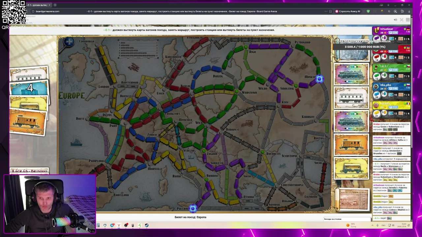Screen dimensions: 422x237
Task: Click log entry about Brindisi and Palermo
Action: click(391, 188)
